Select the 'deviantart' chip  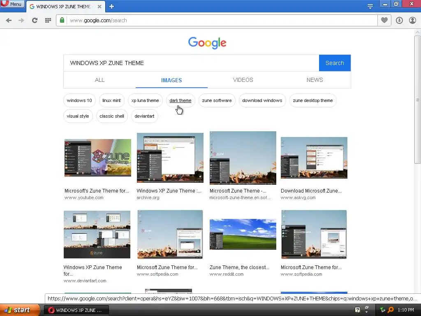click(x=144, y=116)
